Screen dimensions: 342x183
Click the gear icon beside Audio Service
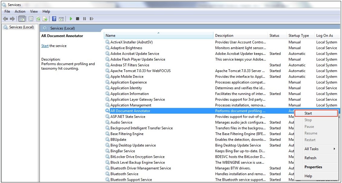coord(107,122)
